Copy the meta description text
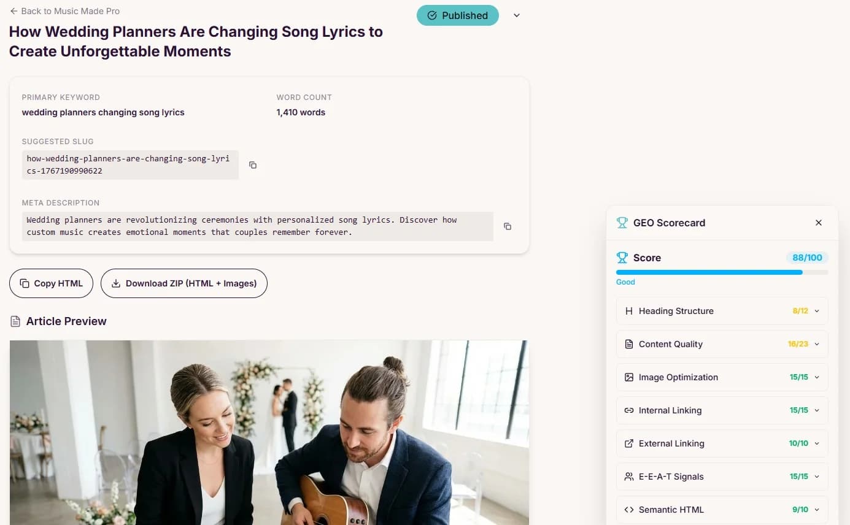 pos(508,226)
